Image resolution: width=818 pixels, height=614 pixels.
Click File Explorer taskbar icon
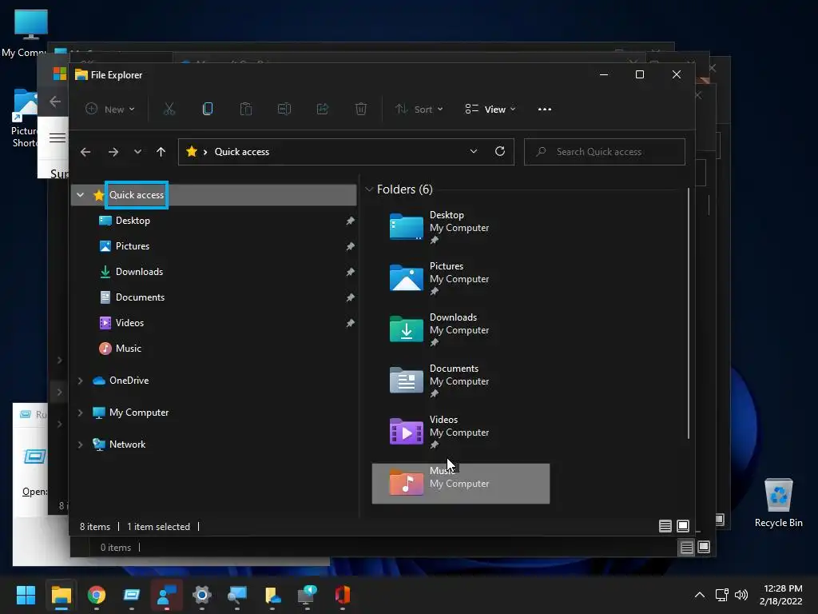(61, 595)
